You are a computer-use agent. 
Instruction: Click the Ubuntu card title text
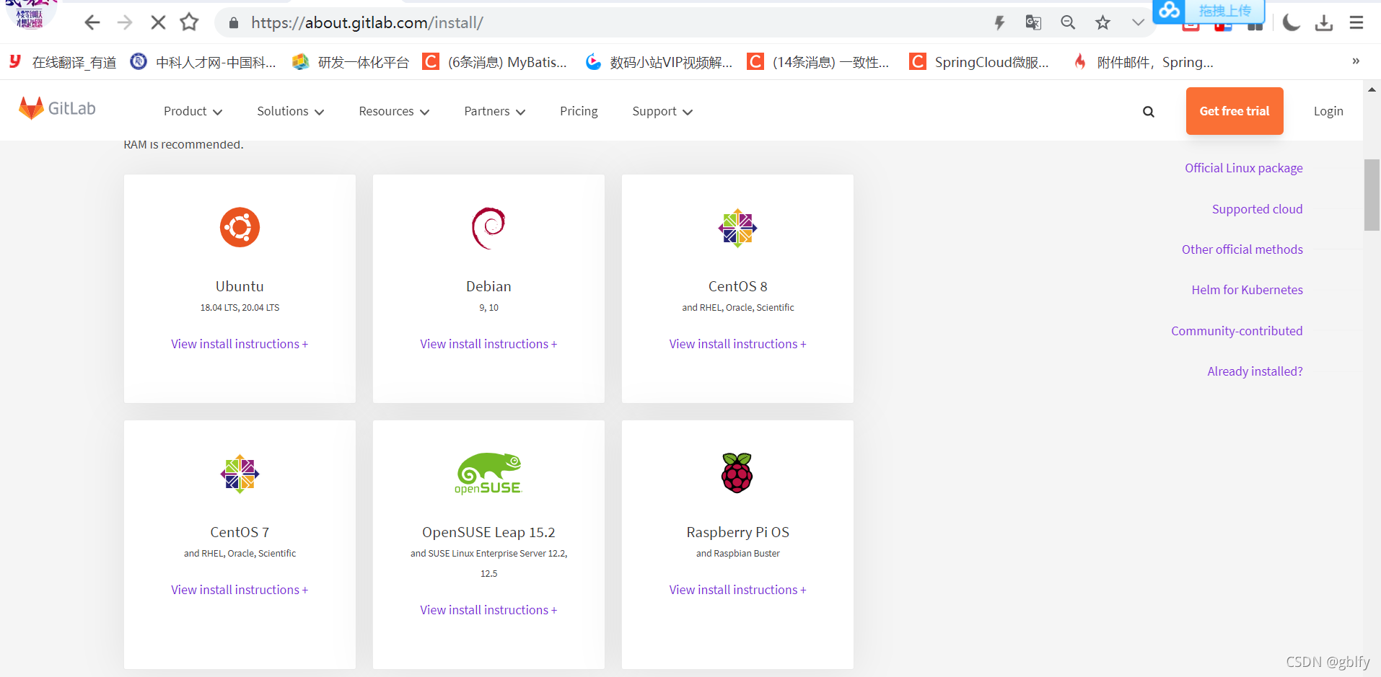click(x=240, y=286)
